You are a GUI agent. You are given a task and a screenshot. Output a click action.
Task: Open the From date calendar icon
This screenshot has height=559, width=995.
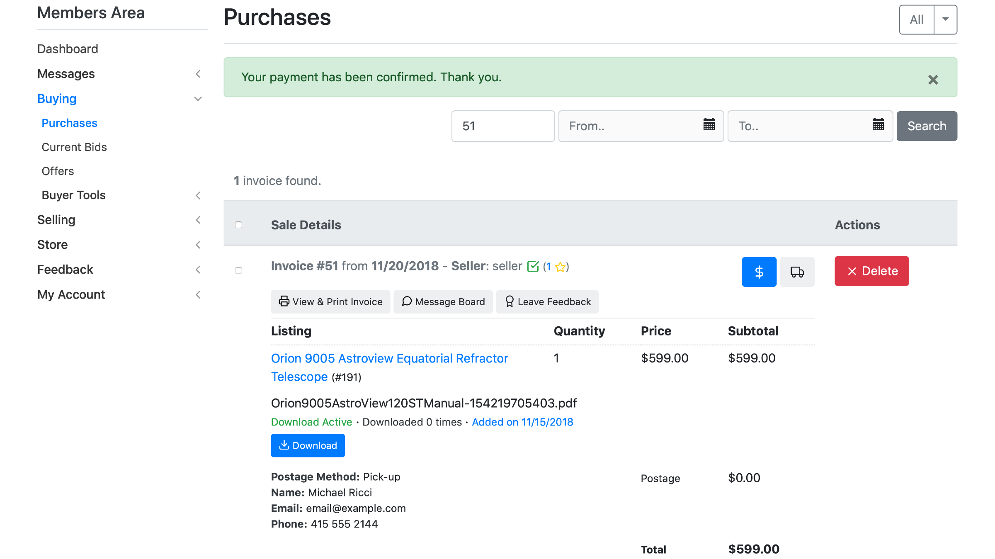pyautogui.click(x=709, y=124)
